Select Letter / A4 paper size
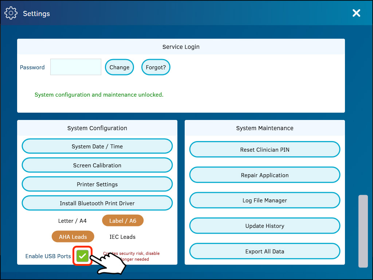Viewport: 373px width, 280px height. click(72, 221)
